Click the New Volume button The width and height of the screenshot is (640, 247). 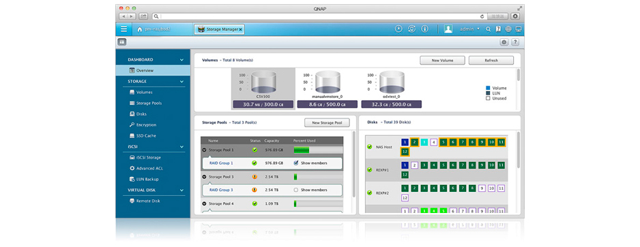[442, 61]
